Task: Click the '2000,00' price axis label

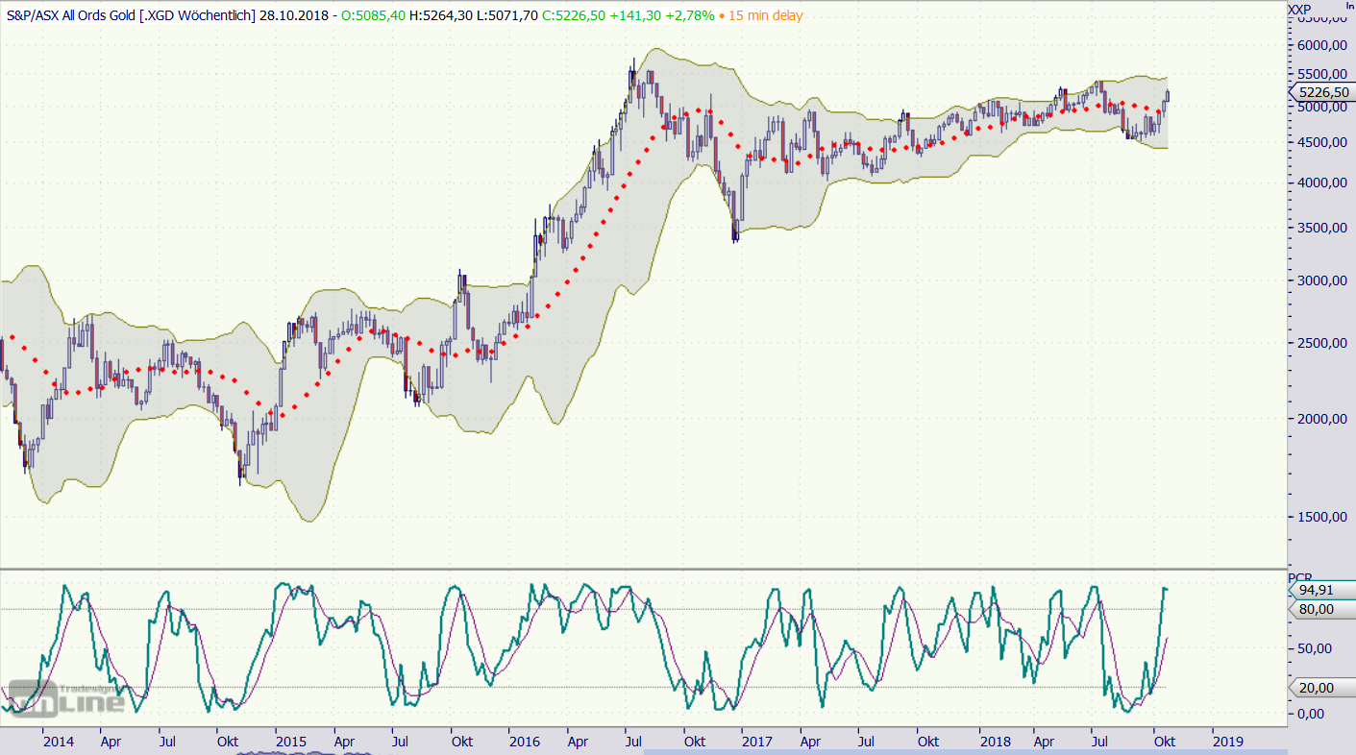Action: (1320, 419)
